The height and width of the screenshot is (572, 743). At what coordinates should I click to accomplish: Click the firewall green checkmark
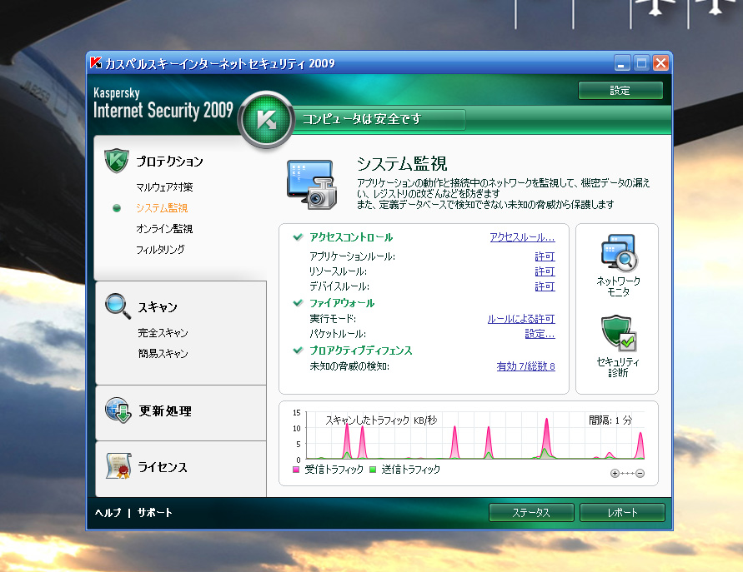point(298,303)
